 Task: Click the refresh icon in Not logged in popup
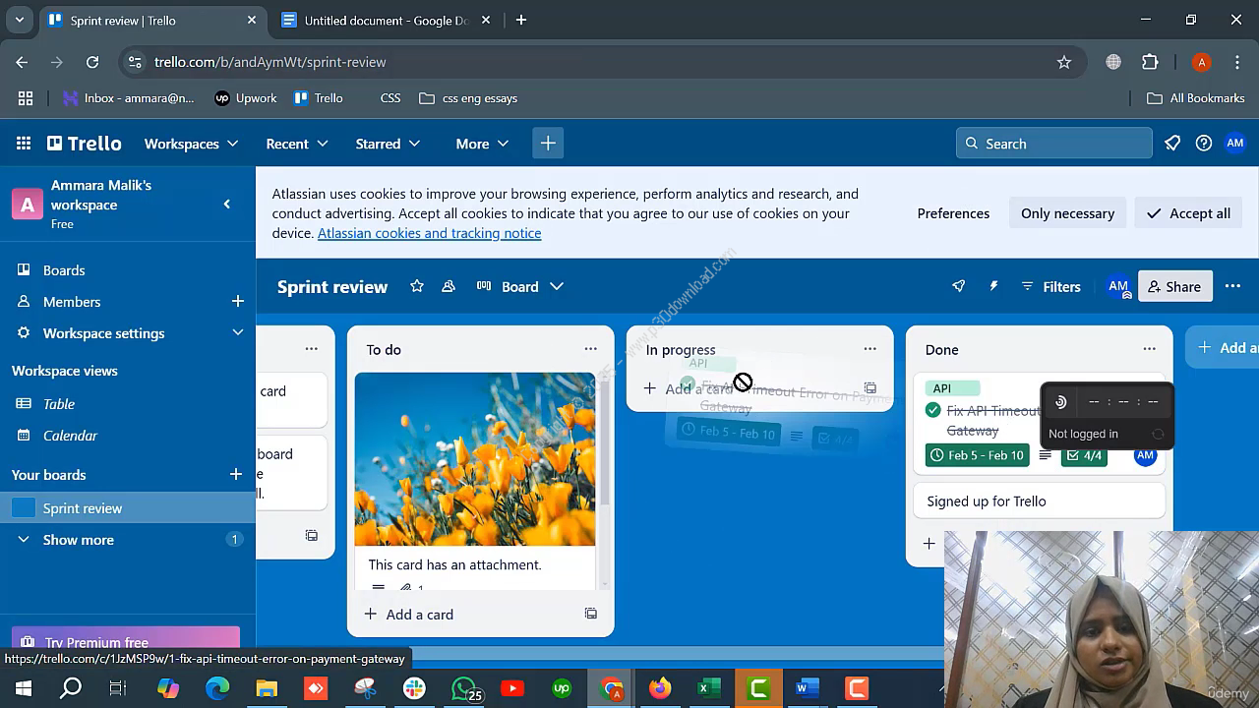1158,434
